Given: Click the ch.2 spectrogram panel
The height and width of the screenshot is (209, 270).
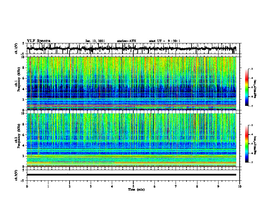Looking at the screenshot, I should [132, 140].
